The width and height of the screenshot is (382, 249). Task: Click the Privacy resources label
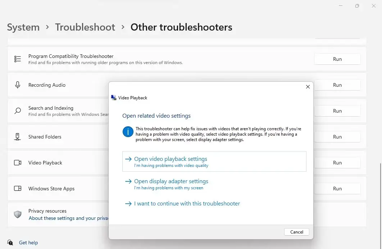tap(47, 211)
